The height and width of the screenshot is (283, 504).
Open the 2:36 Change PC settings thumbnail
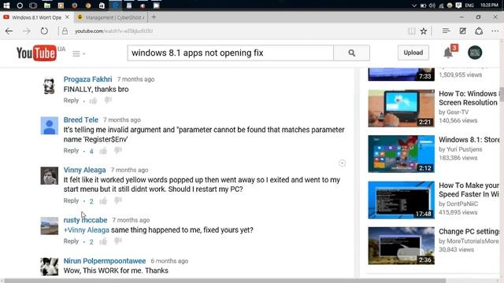pos(401,246)
